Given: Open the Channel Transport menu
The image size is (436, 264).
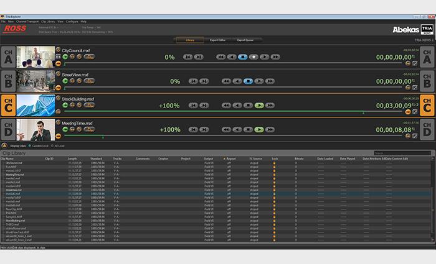Looking at the screenshot, I should (26, 21).
